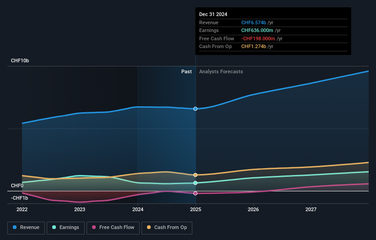Toggle the Revenue legend button
Viewport: 376px width, 240px height.
(26, 228)
